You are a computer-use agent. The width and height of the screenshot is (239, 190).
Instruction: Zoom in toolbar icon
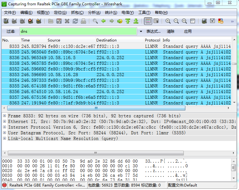click(x=168, y=21)
